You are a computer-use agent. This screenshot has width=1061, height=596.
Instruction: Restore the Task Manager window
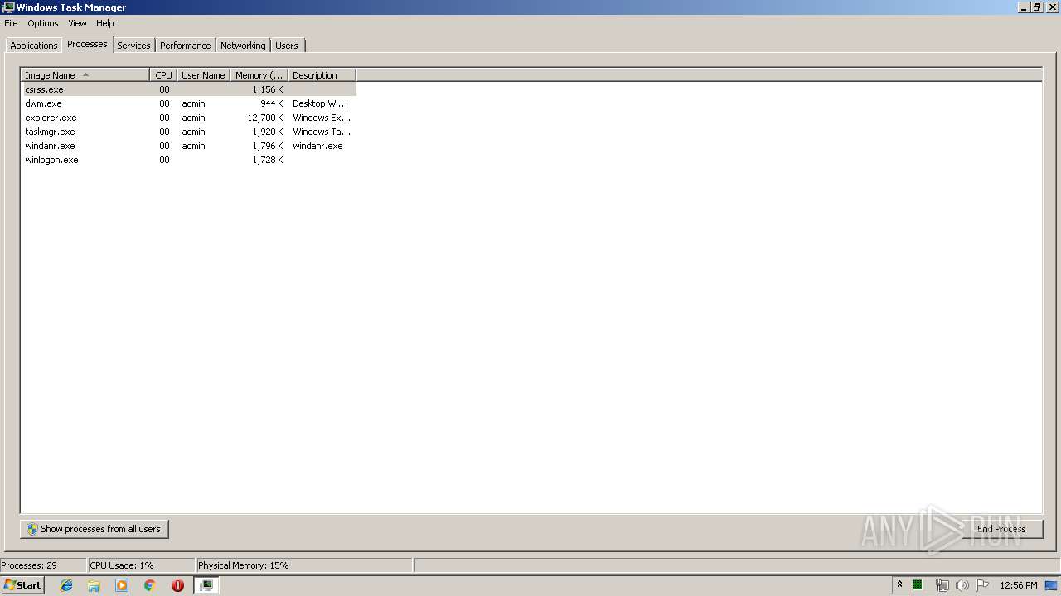click(x=1037, y=7)
